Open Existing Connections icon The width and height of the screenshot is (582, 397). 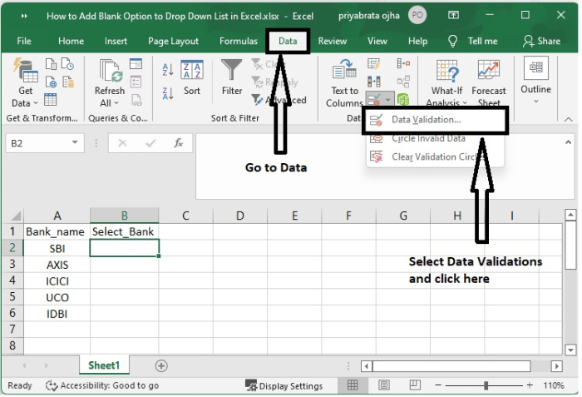[68, 82]
